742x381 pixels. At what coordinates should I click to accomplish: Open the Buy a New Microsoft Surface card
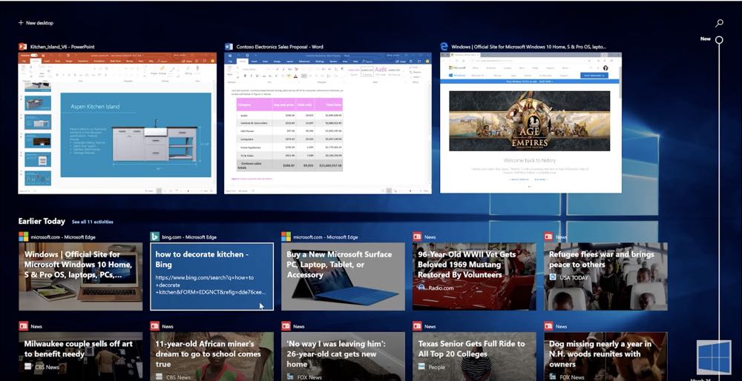coord(343,276)
